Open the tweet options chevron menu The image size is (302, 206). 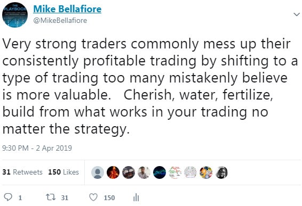click(297, 14)
